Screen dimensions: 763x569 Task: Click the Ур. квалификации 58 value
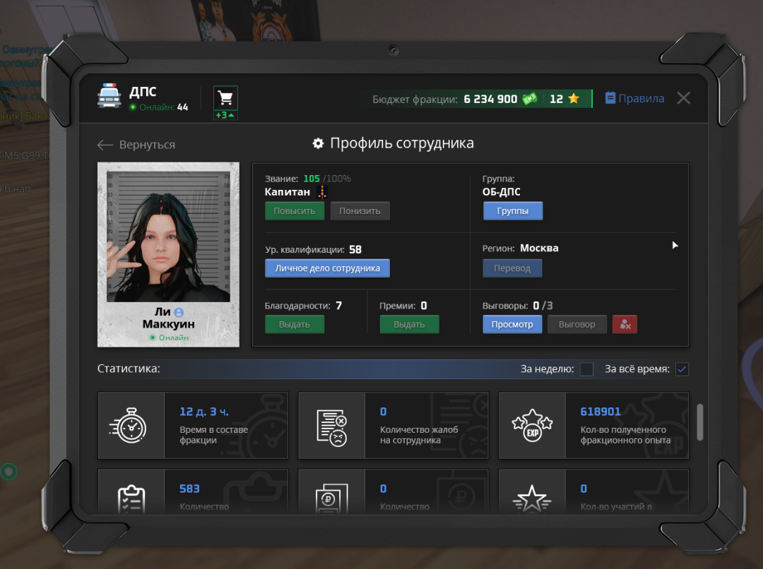click(x=355, y=249)
